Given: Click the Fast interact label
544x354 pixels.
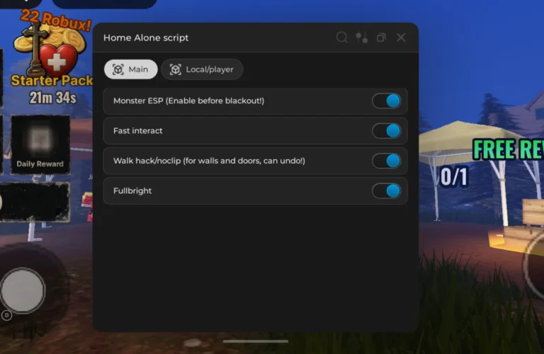Looking at the screenshot, I should click(x=137, y=131).
